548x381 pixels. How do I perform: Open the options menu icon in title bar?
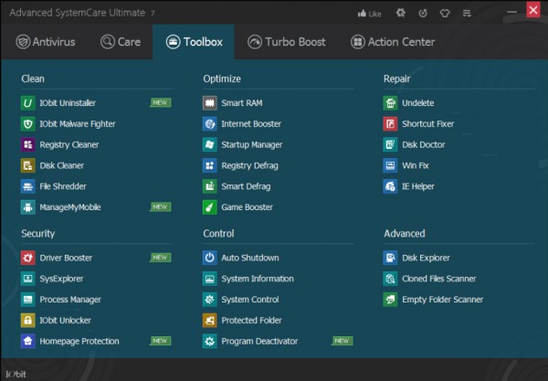467,14
